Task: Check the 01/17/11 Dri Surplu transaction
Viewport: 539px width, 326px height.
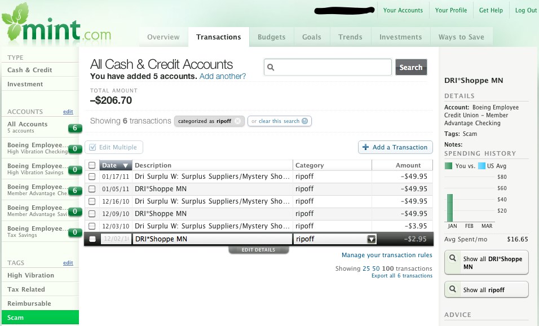Action: click(92, 177)
